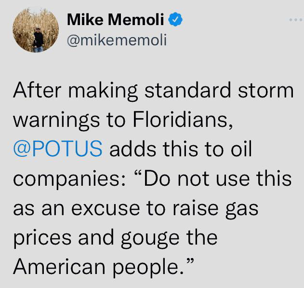This screenshot has height=288, width=304.
Task: Follow the @POTUS mention link
Action: tap(58, 148)
